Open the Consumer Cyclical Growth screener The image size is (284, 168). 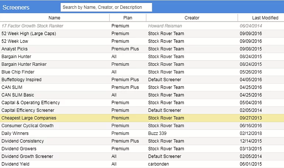pyautogui.click(x=27, y=126)
